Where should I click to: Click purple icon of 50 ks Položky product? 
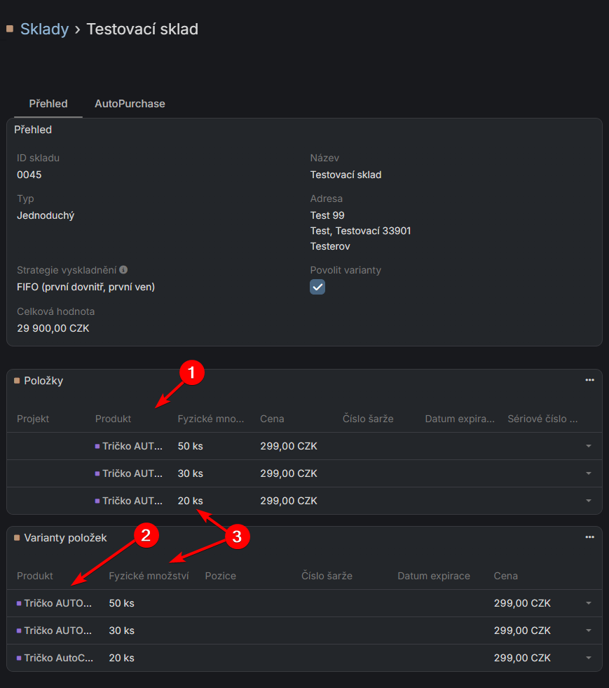97,446
